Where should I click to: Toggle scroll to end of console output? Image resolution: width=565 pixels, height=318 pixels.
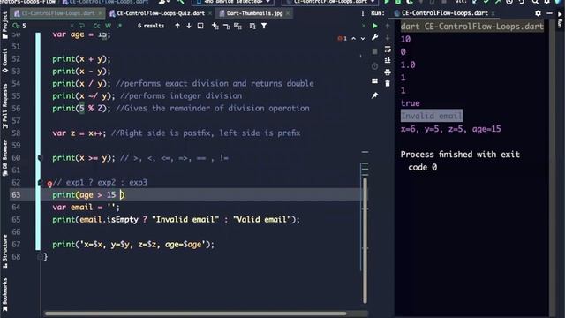pos(388,61)
